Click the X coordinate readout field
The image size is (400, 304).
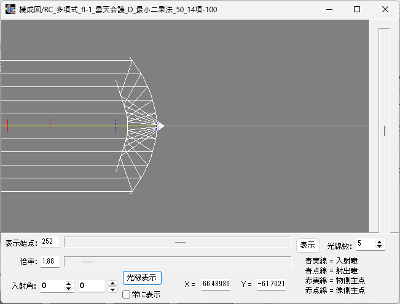(x=216, y=284)
